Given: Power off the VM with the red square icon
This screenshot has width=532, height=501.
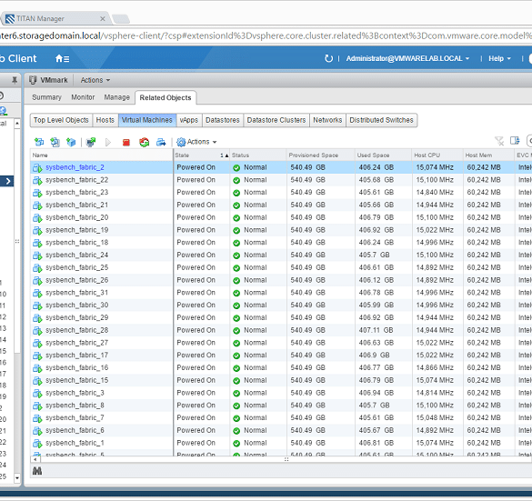Looking at the screenshot, I should (x=126, y=142).
